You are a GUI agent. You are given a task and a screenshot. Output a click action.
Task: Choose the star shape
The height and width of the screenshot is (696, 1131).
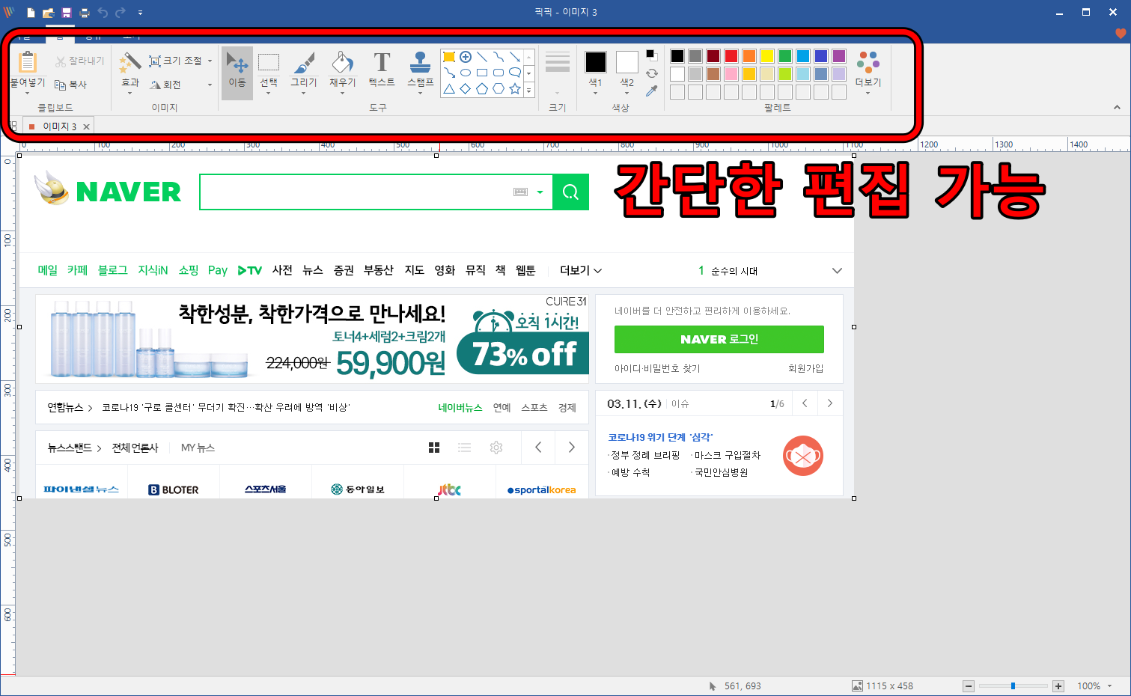pyautogui.click(x=515, y=89)
